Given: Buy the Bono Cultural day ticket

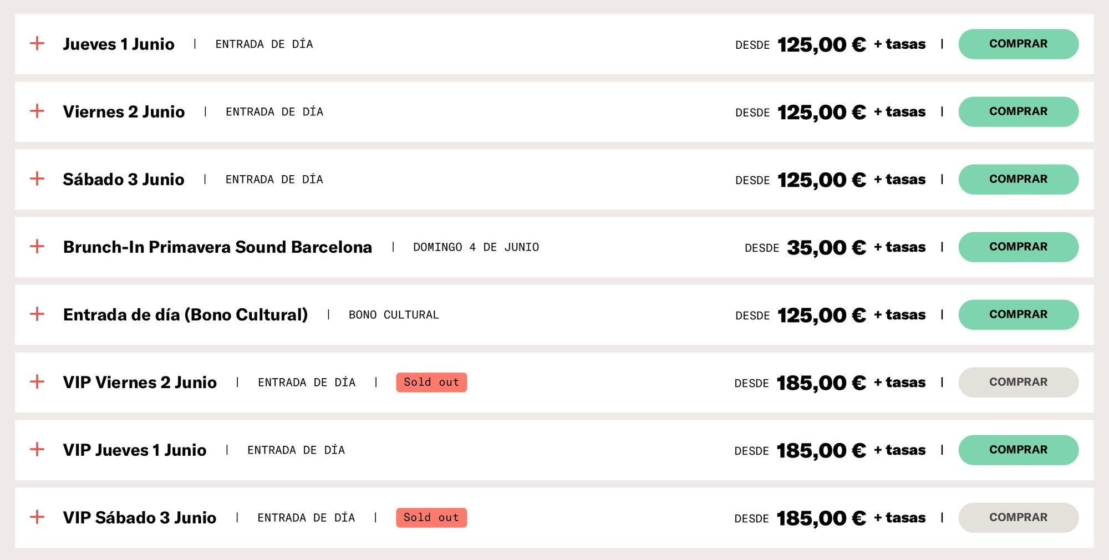Looking at the screenshot, I should tap(1019, 314).
